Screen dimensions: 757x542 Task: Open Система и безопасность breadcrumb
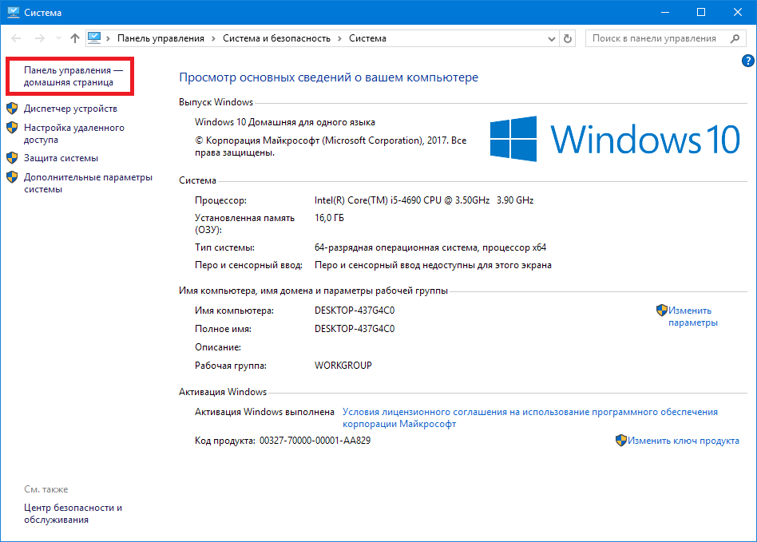(x=276, y=38)
